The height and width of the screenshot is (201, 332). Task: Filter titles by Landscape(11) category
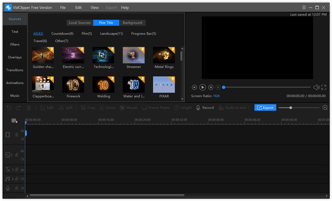[112, 34]
